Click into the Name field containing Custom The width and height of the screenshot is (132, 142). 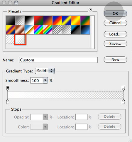click(x=58, y=60)
